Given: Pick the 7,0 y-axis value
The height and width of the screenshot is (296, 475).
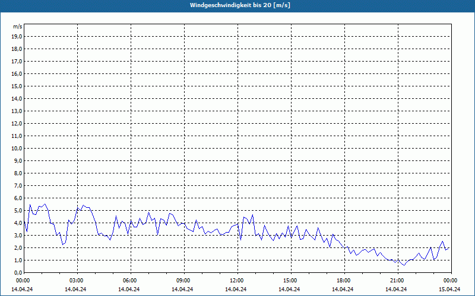Looking at the screenshot, I should point(18,185).
